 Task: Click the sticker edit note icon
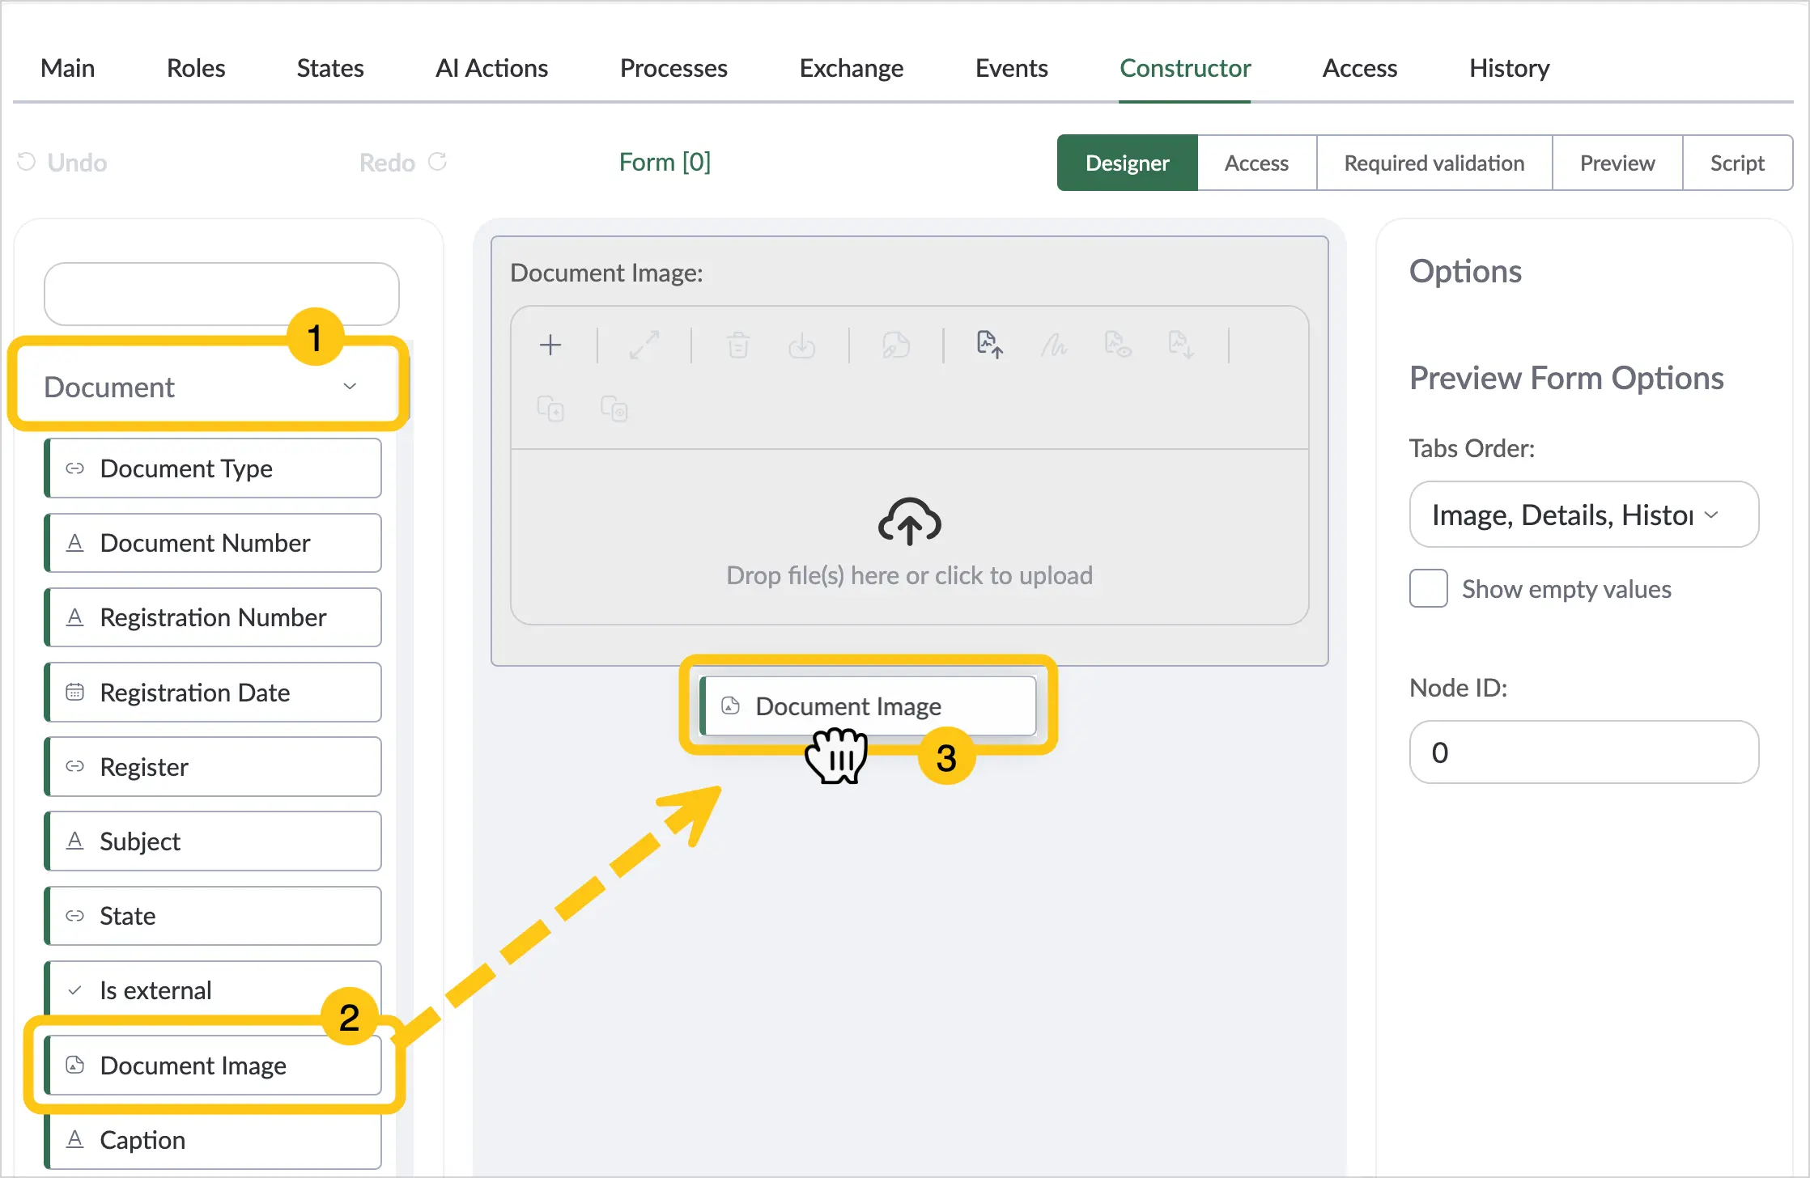pos(896,345)
